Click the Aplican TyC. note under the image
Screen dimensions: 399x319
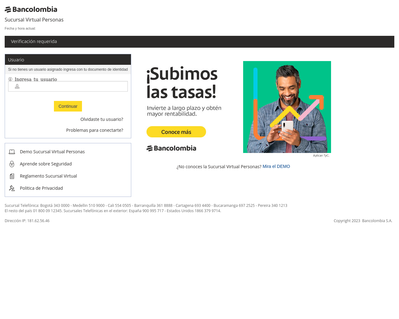click(x=321, y=155)
